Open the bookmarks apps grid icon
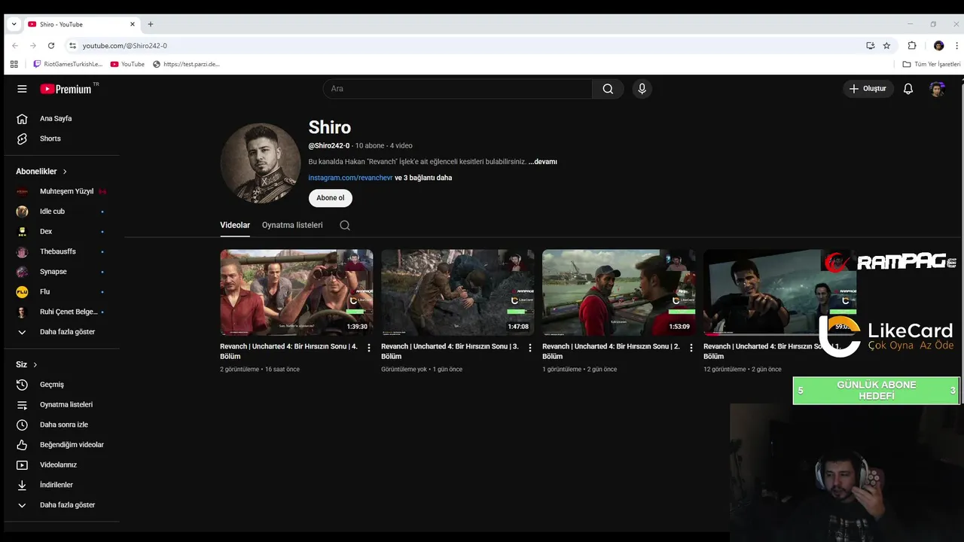Image resolution: width=964 pixels, height=542 pixels. click(14, 64)
